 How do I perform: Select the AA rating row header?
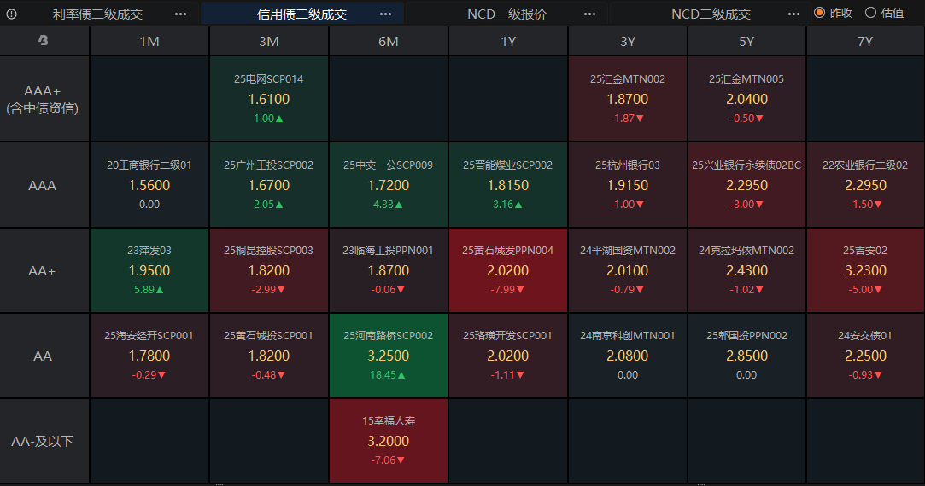tap(44, 356)
